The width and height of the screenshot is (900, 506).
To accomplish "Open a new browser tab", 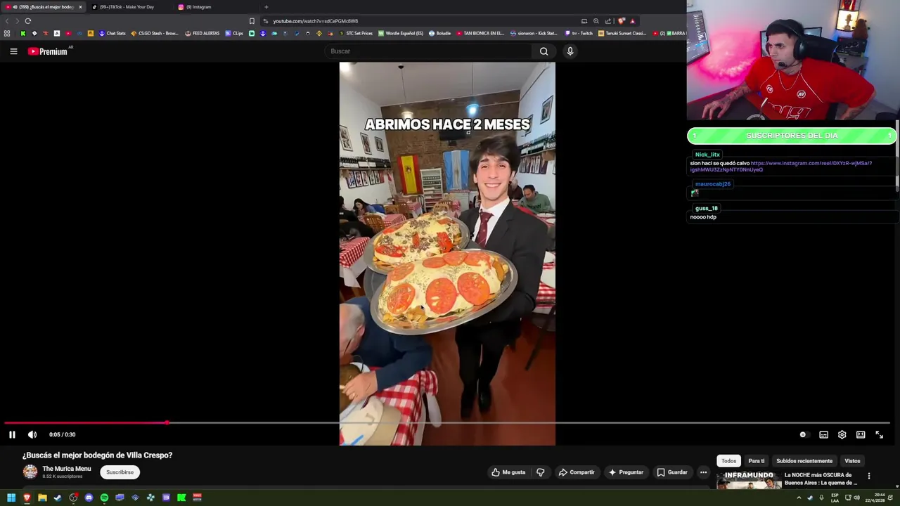I will point(266,7).
